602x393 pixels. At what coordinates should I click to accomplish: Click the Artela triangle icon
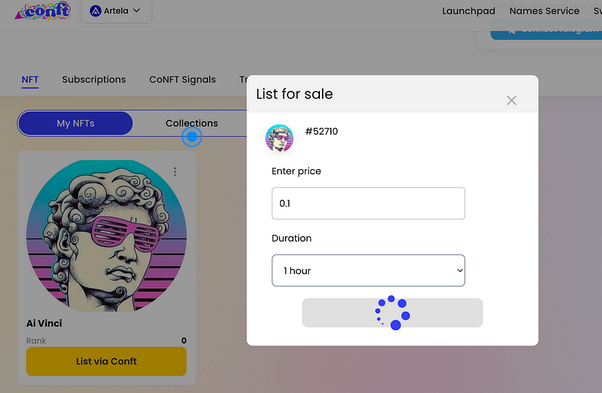(x=95, y=11)
